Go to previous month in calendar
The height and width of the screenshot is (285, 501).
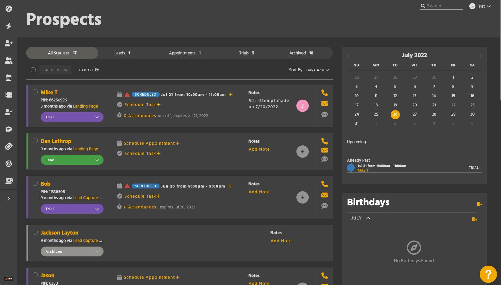pyautogui.click(x=348, y=56)
